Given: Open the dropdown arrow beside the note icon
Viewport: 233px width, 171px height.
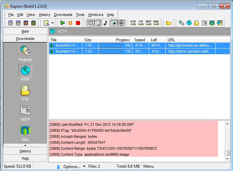Looking at the screenshot, I should coord(52,23).
